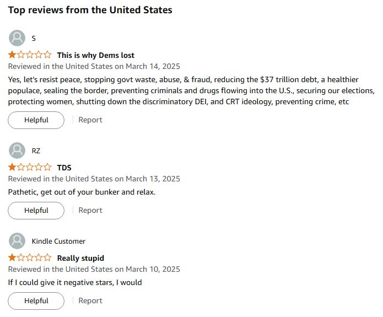
Task: Report the TDS review by RZ
Action: tap(90, 210)
